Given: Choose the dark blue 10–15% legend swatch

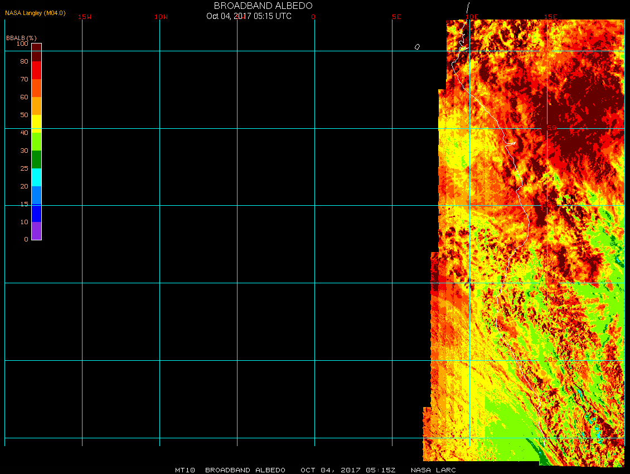Looking at the screenshot, I should click(36, 213).
